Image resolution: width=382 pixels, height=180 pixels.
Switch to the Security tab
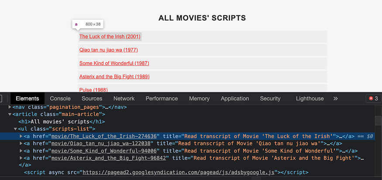tap(270, 98)
